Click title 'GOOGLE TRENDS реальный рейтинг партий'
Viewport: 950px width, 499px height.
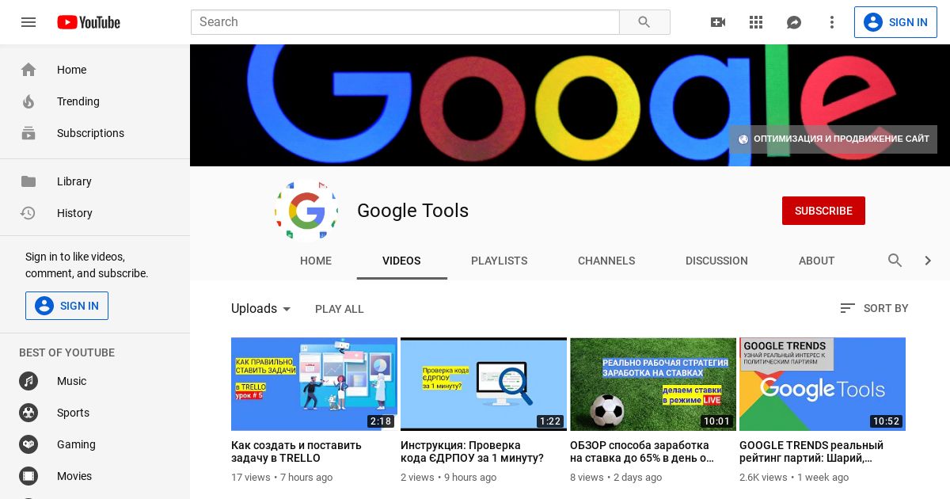[x=811, y=451]
